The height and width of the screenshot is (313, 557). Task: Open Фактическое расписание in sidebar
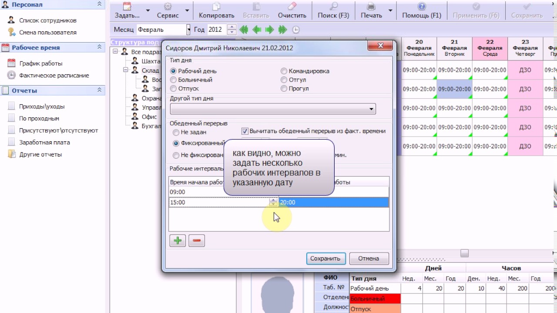coord(54,75)
